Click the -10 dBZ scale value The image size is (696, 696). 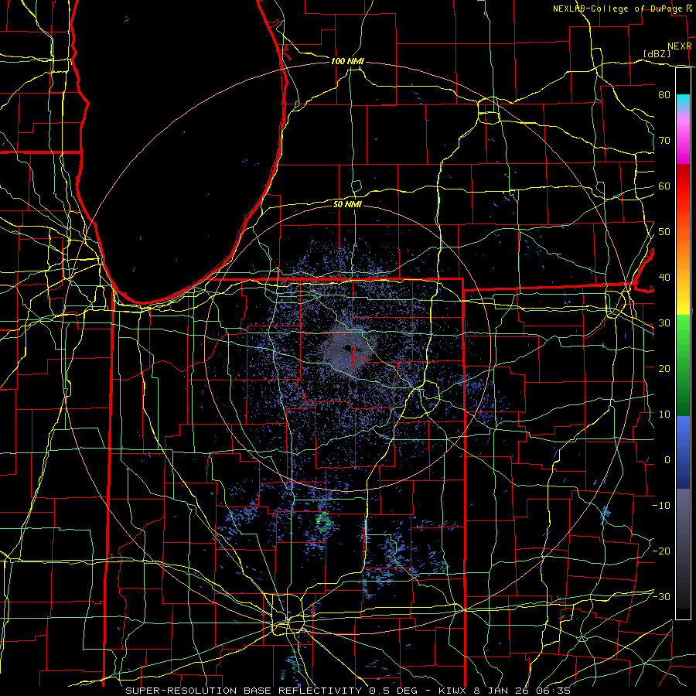(661, 506)
